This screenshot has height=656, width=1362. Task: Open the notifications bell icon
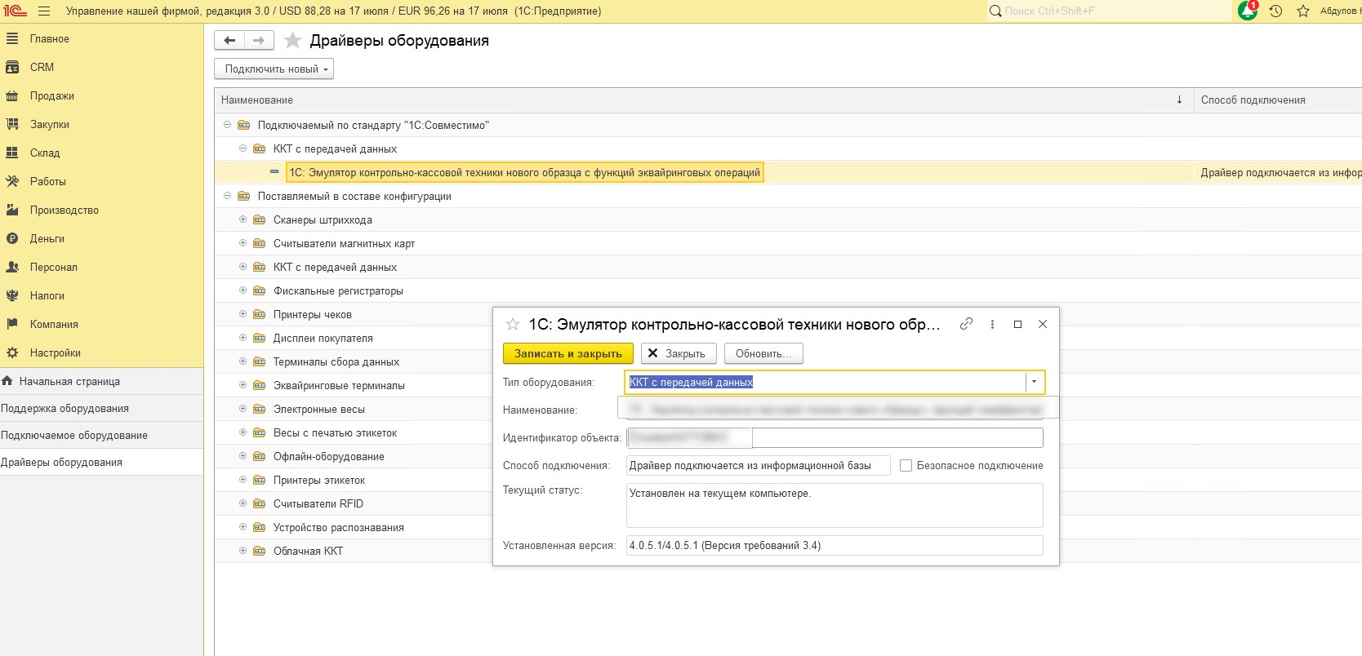1248,11
